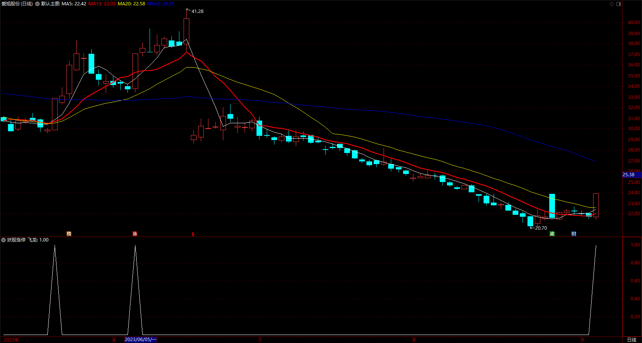Image resolution: width=642 pixels, height=343 pixels.
Task: Click the MA10: 22.03 indicator value
Action: (x=102, y=4)
